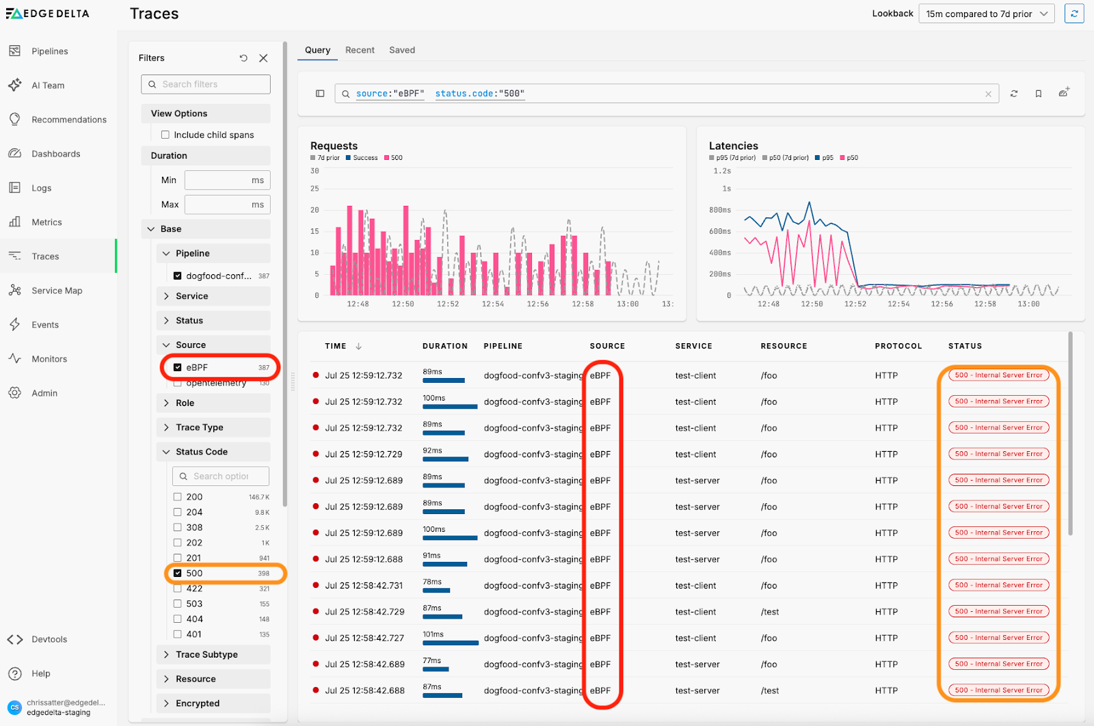The height and width of the screenshot is (726, 1094).
Task: Uncheck the eBPF source checkbox
Action: (x=178, y=367)
